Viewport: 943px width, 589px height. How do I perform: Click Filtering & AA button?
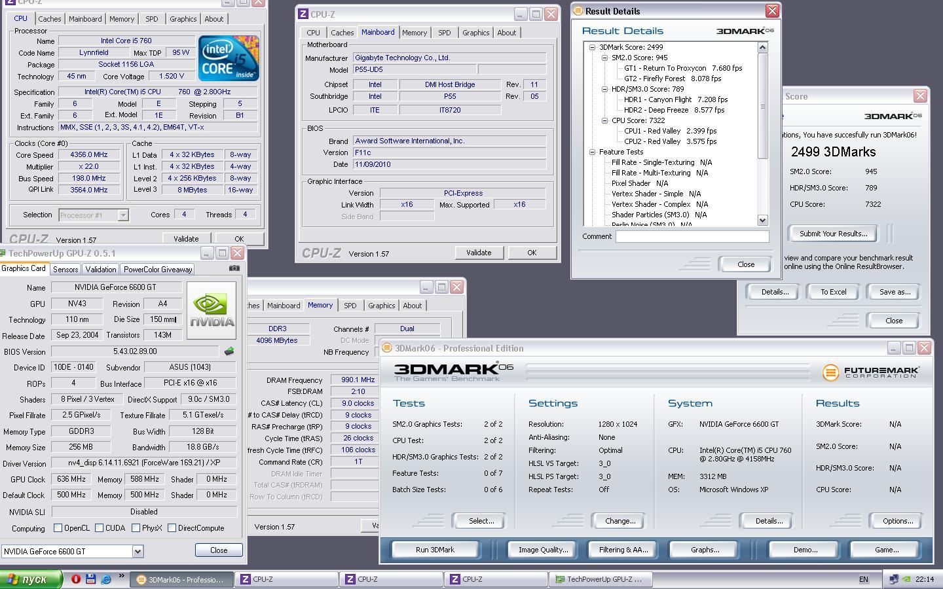click(x=623, y=550)
